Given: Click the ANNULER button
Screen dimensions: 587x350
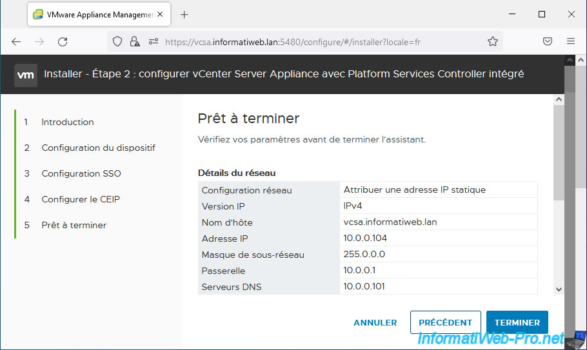Looking at the screenshot, I should (375, 323).
